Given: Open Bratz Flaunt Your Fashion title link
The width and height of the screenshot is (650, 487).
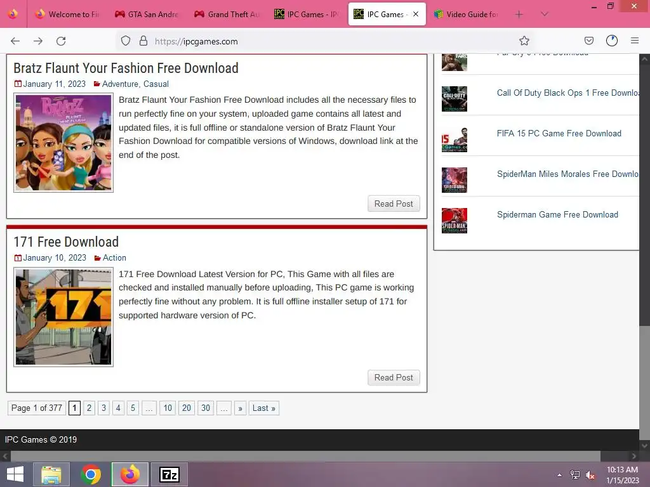Looking at the screenshot, I should (126, 68).
